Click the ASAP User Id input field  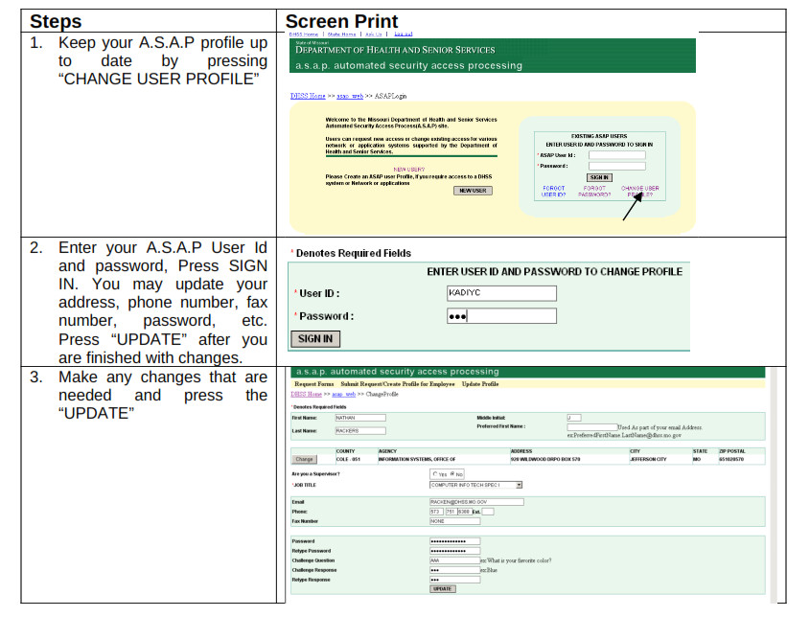(x=616, y=155)
